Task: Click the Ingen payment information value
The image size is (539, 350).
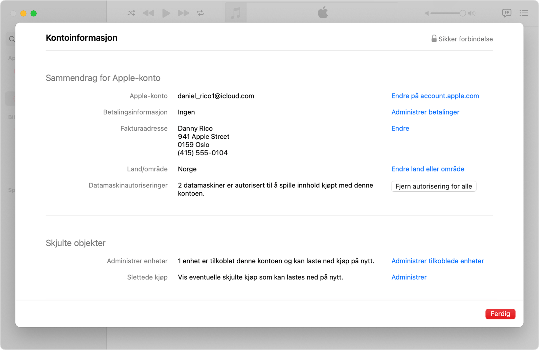Action: pyautogui.click(x=186, y=112)
